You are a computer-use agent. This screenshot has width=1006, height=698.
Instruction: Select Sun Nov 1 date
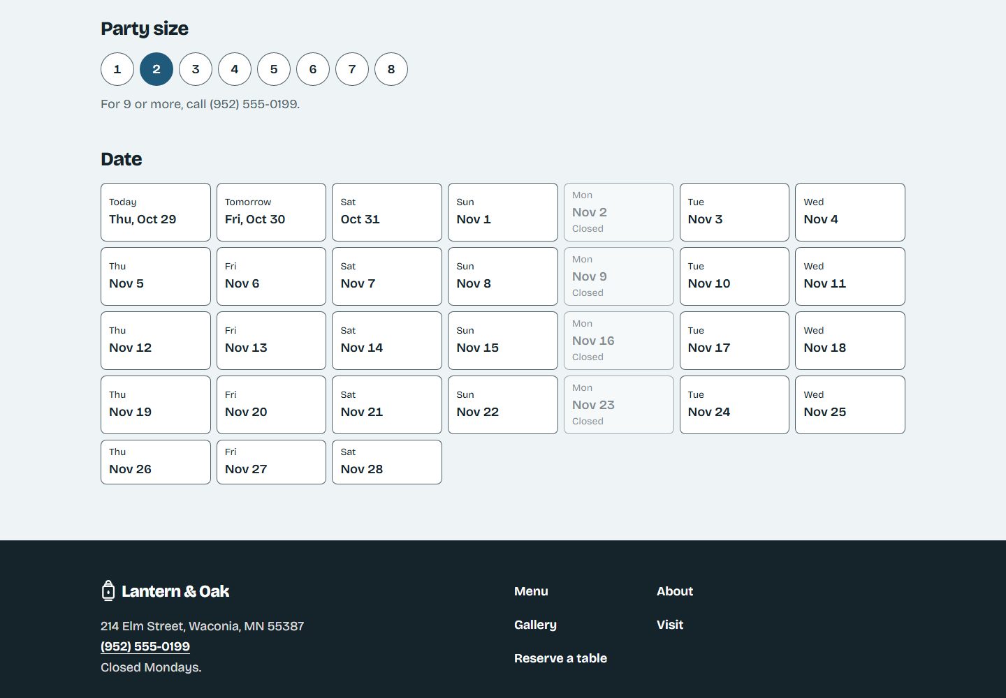[503, 212]
